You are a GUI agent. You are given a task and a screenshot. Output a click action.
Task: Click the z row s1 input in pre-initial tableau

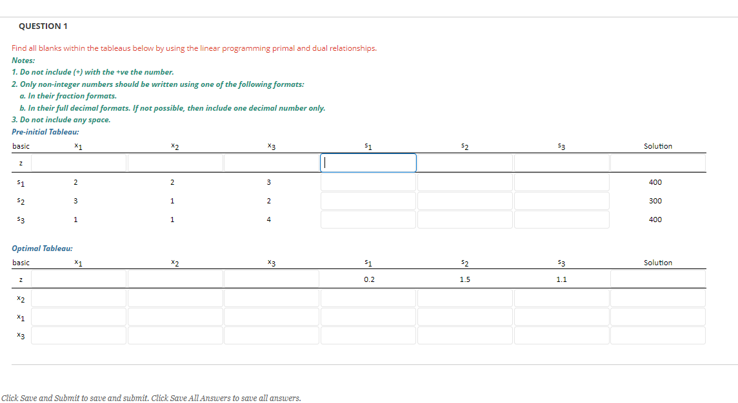coord(368,162)
